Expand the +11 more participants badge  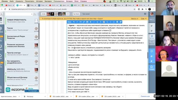(x=68, y=14)
